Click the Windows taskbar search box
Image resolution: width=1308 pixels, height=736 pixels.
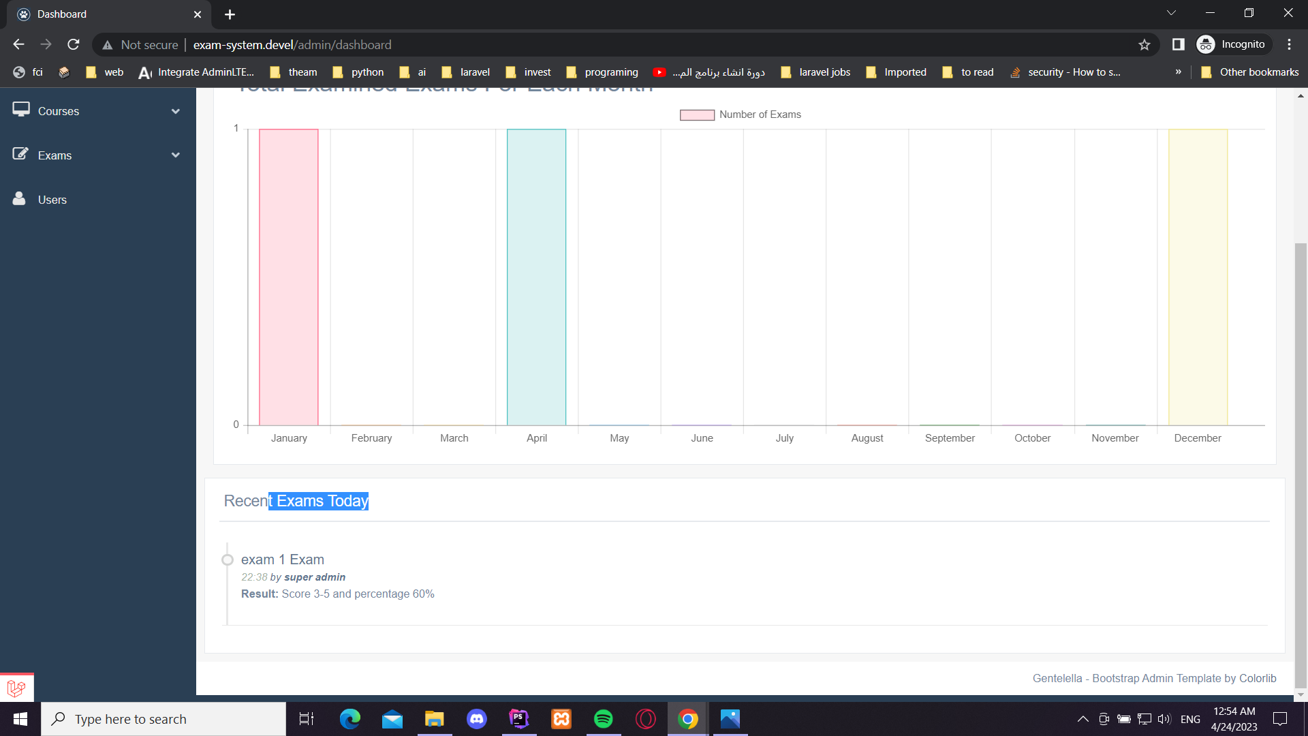[x=163, y=719]
